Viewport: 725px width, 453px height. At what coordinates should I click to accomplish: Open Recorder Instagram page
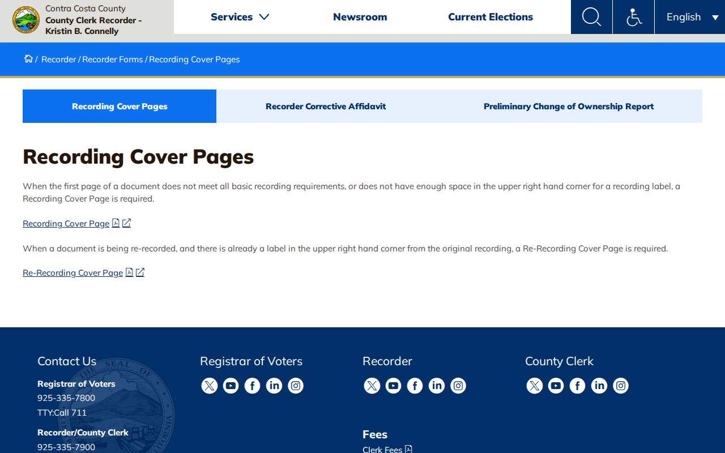(458, 386)
